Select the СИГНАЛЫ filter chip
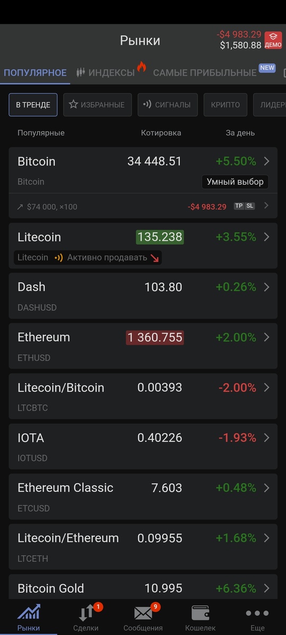Viewport: 286px width, 635px height. 168,105
